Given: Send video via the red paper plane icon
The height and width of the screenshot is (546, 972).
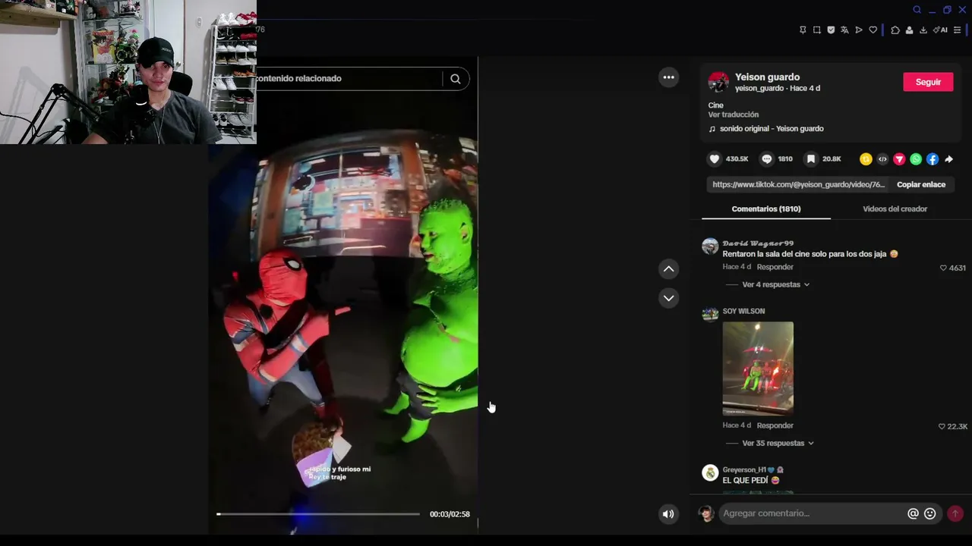Looking at the screenshot, I should tap(899, 159).
